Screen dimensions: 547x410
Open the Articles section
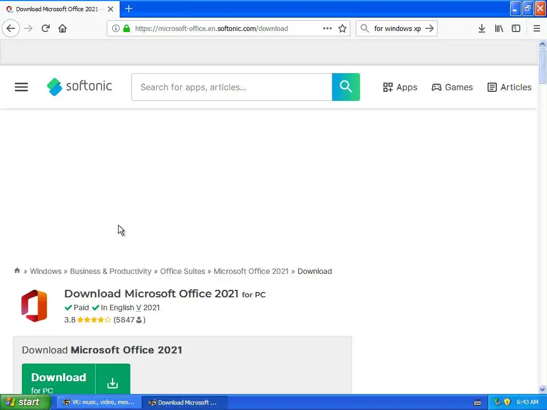[x=509, y=87]
